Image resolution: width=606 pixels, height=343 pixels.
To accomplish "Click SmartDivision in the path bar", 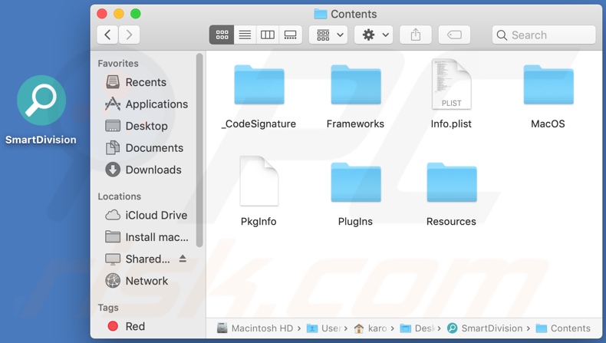I will tap(485, 328).
